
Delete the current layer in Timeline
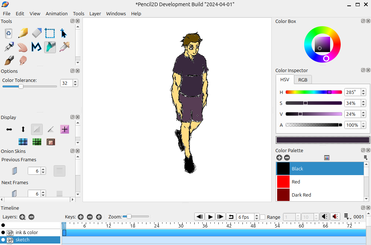point(31,217)
